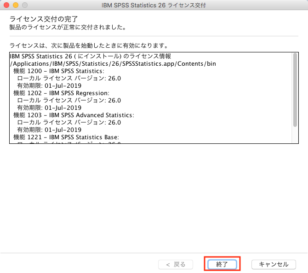308x273 pixels.
Task: Click the 有効期限 line under feature 1203
Action: (49, 130)
